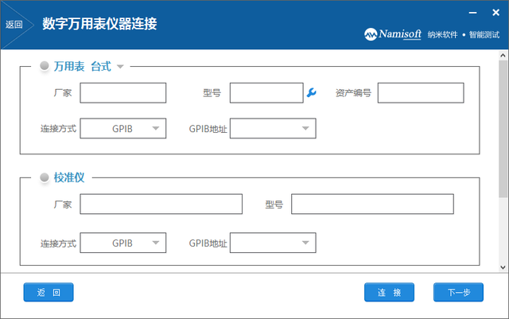
Task: Click the 返回 arrow in top-left header
Action: [16, 24]
